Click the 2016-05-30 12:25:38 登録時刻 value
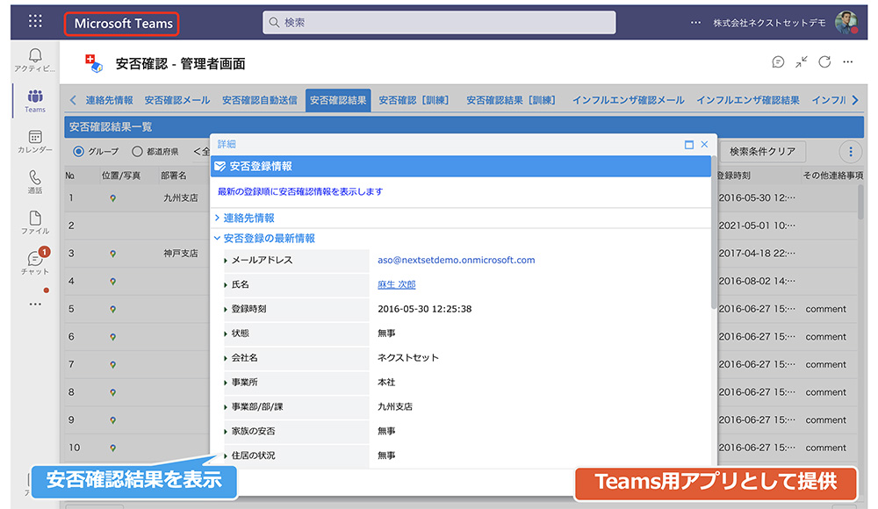878x509 pixels. (x=424, y=309)
